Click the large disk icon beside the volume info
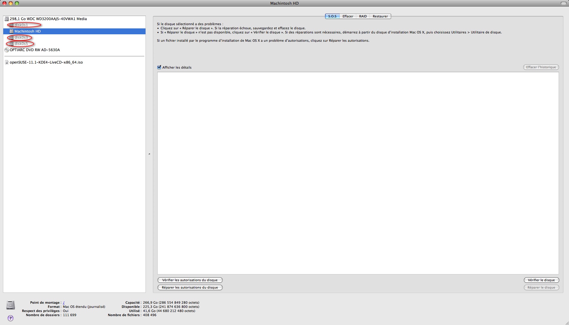This screenshot has width=569, height=325. tap(11, 305)
